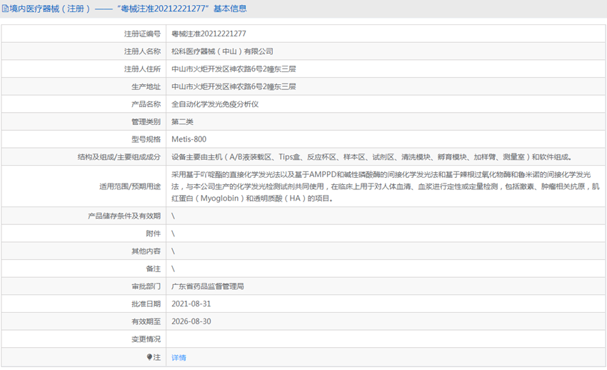Click the 产品储存条件及有效期 row label
Viewport: 607px width, 370px height.
click(124, 216)
